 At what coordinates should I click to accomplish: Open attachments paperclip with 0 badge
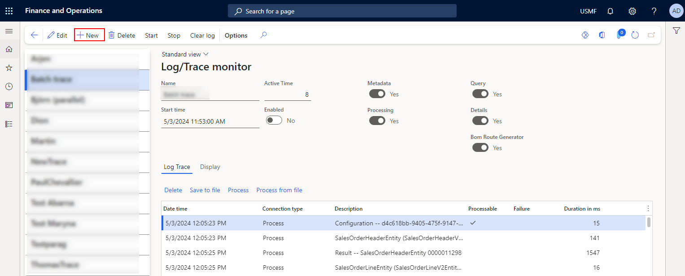click(620, 34)
